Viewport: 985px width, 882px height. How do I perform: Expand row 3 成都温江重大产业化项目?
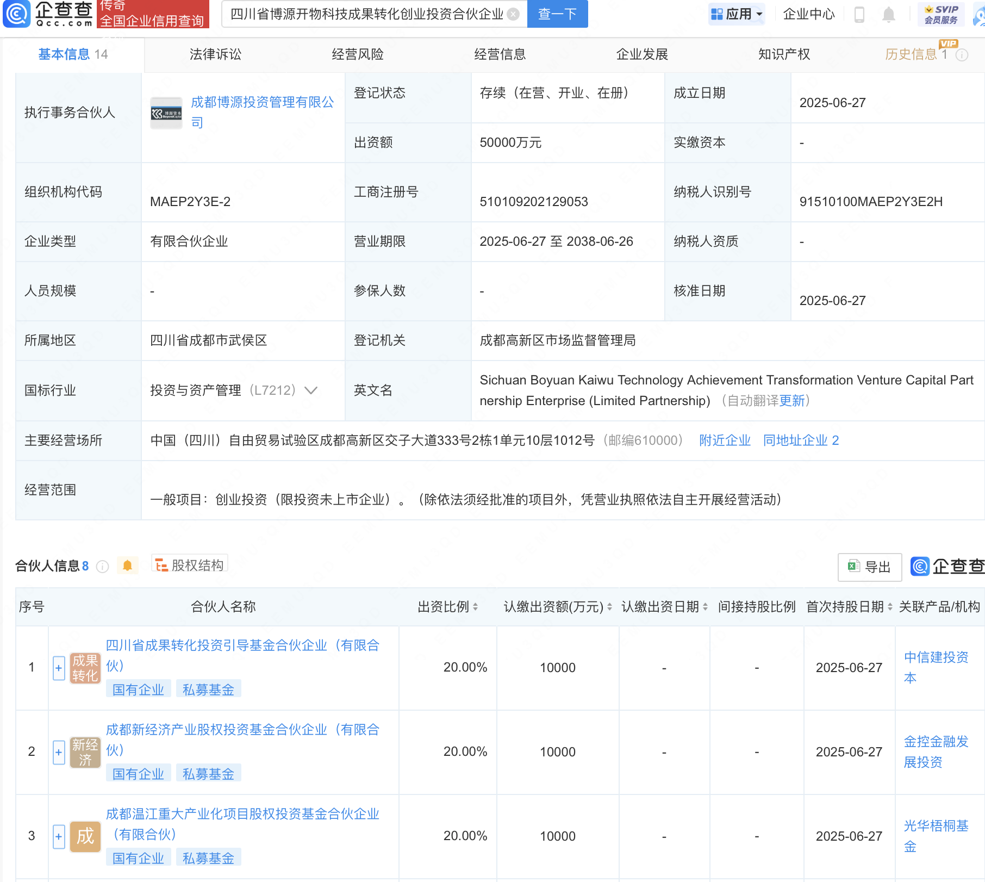coord(59,836)
